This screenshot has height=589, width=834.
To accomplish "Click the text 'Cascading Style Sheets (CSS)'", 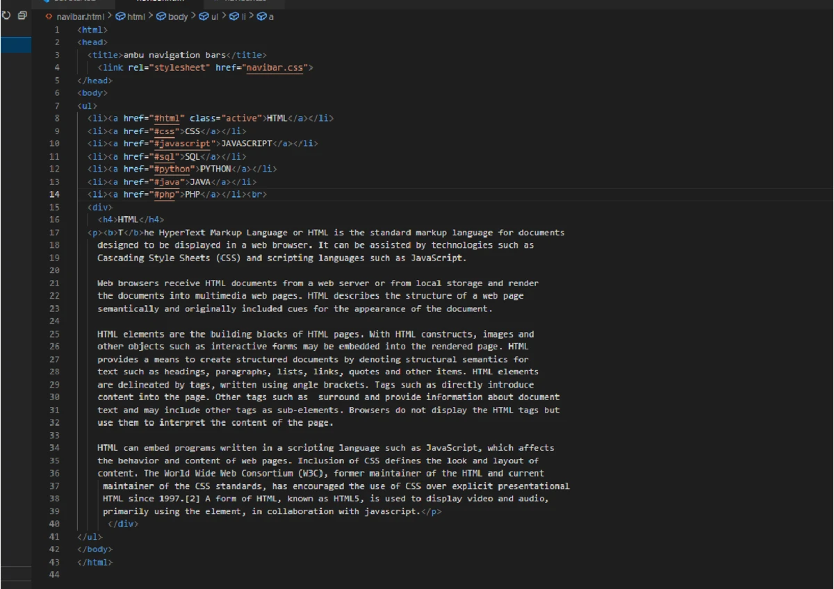I will 169,258.
